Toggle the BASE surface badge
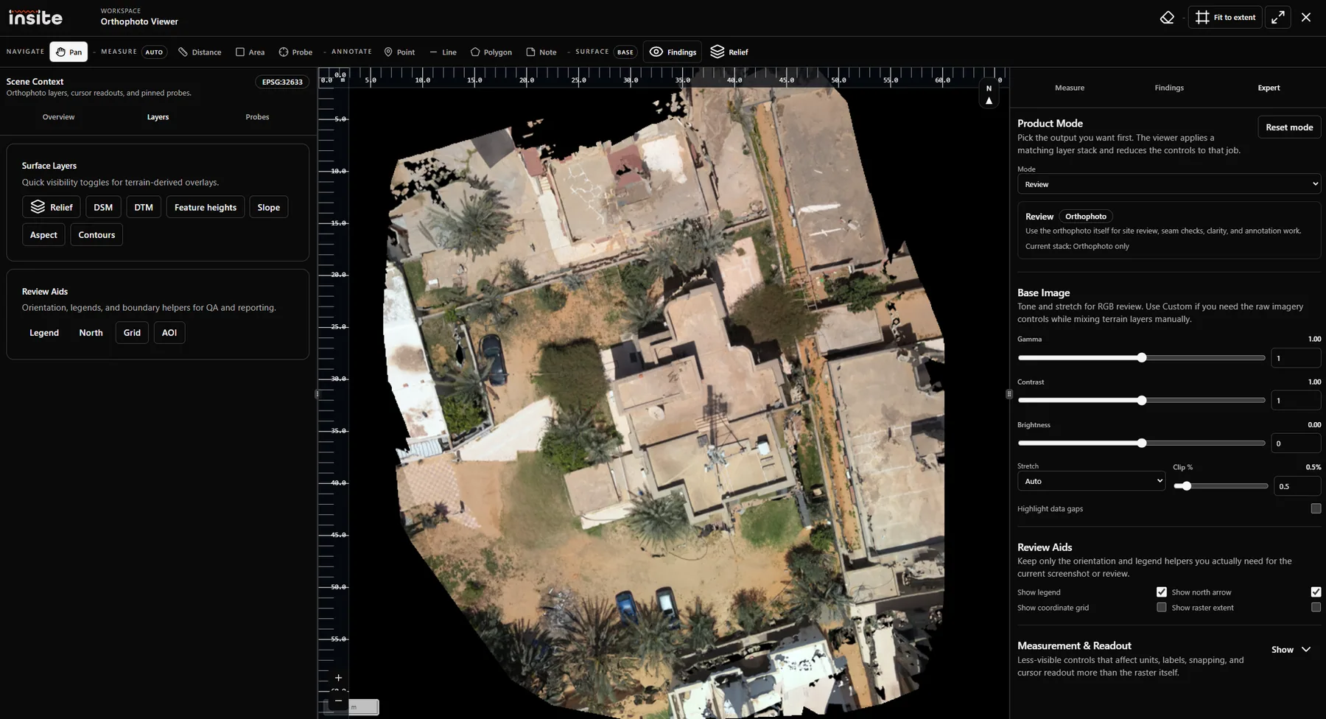 pos(625,52)
